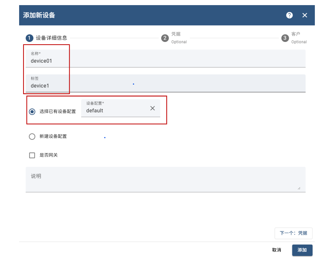This screenshot has height=261, width=335.
Task: Click the 下一个：凭据 button
Action: 293,233
